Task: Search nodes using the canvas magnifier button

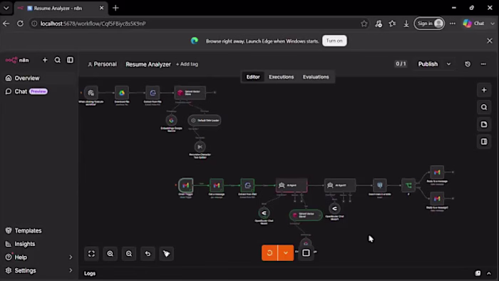Action: (484, 107)
